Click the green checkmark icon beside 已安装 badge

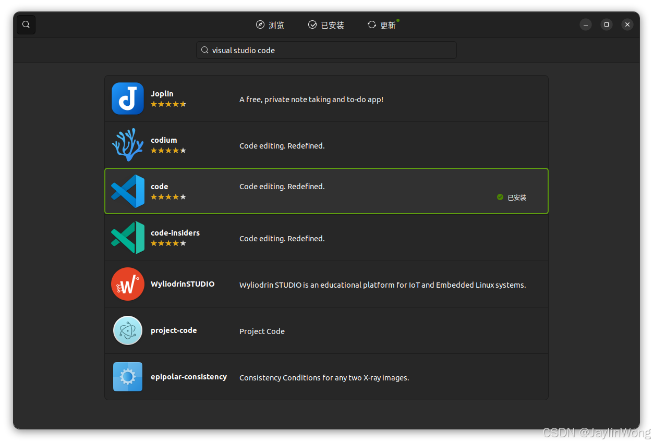500,197
